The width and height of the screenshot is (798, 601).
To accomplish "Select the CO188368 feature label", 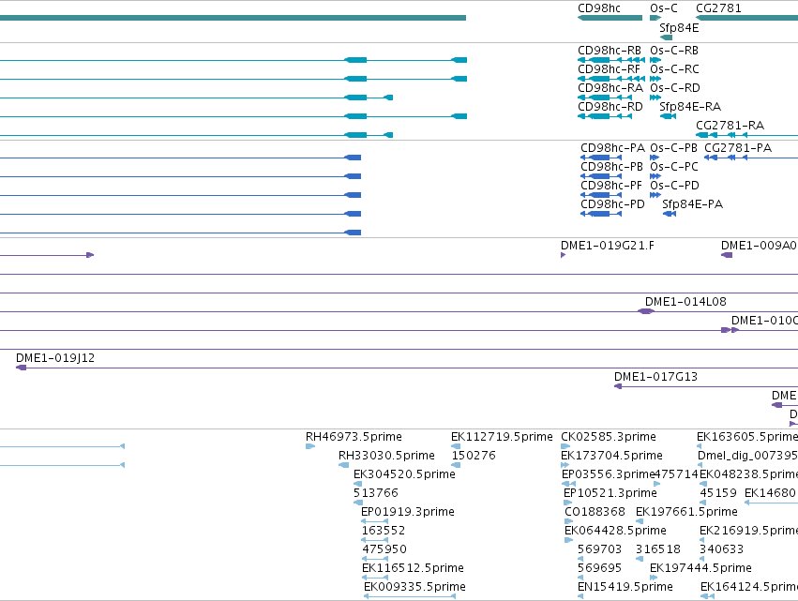I will pos(595,512).
